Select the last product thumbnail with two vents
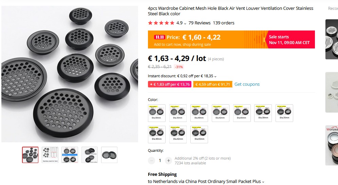 tap(109, 155)
